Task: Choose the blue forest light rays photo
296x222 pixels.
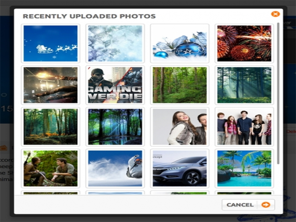Action: point(115,127)
